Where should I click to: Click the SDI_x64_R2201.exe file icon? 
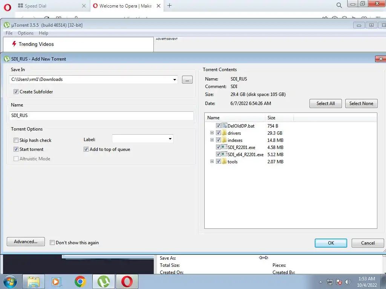pos(224,154)
